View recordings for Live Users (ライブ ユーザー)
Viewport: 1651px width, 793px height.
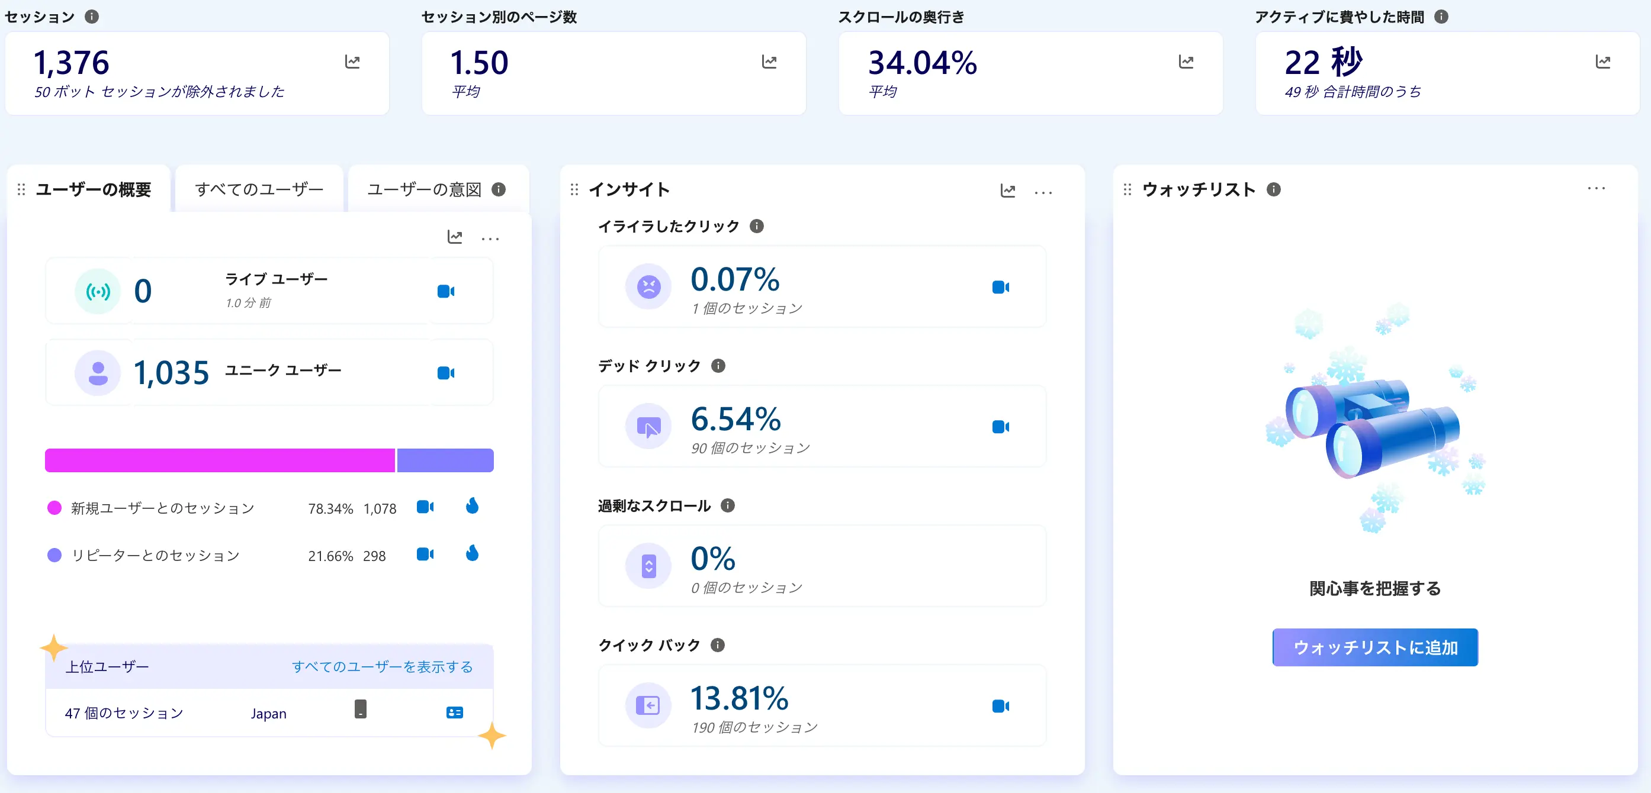(x=445, y=291)
